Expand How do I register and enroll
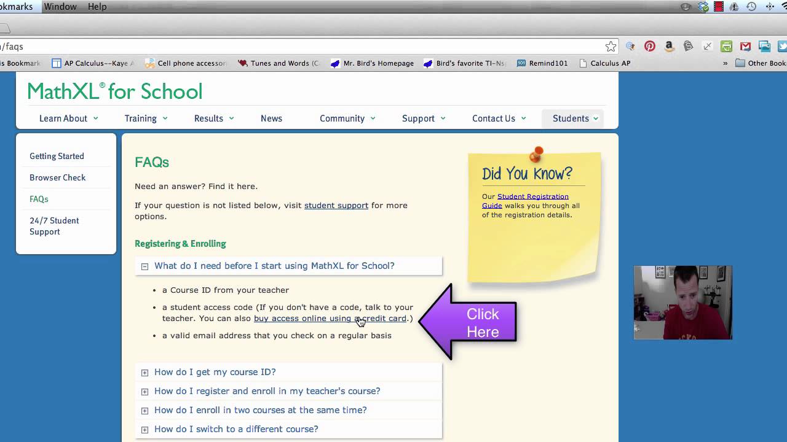The height and width of the screenshot is (442, 787). (x=288, y=391)
